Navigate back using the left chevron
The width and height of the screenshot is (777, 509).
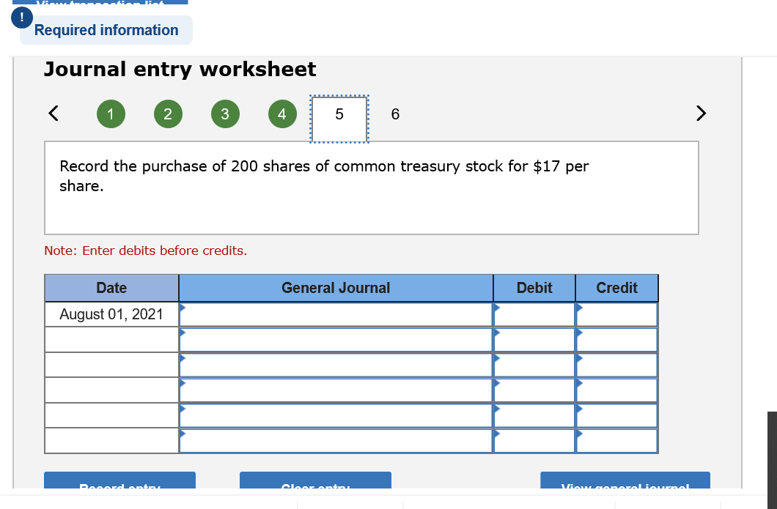tap(52, 114)
